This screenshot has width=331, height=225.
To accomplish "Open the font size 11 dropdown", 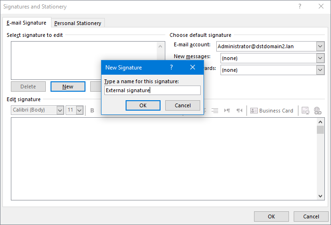I will pyautogui.click(x=79, y=110).
